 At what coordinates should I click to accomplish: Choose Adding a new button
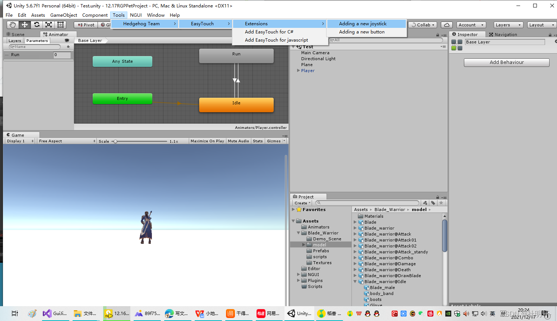coord(366,32)
